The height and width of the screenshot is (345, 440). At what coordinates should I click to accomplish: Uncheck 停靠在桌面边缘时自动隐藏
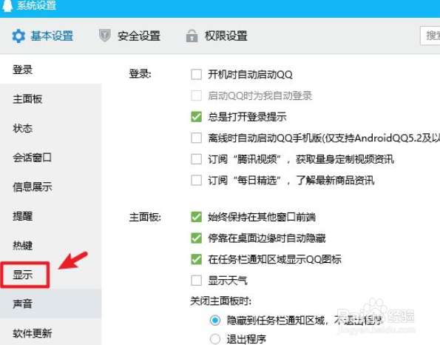pos(196,238)
